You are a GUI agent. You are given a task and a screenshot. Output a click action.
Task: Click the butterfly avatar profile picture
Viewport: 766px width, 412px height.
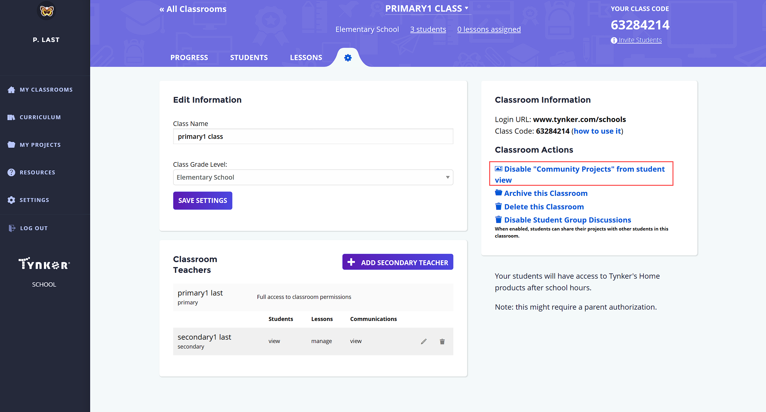point(46,11)
